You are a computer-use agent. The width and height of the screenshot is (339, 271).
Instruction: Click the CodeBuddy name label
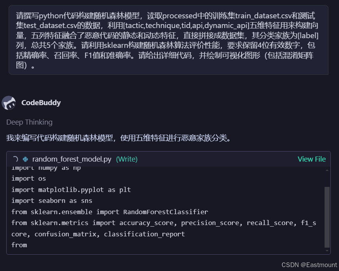41,103
